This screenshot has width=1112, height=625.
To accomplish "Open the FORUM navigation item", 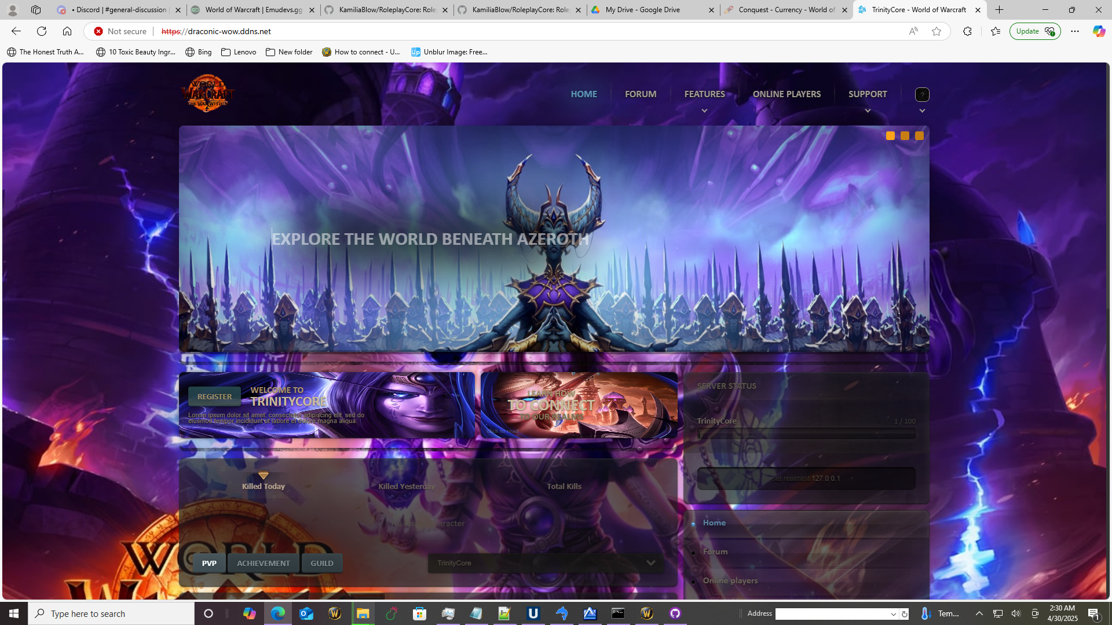I will [641, 94].
